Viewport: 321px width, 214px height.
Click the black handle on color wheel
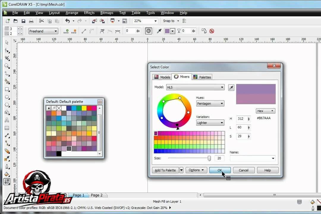pos(177,125)
